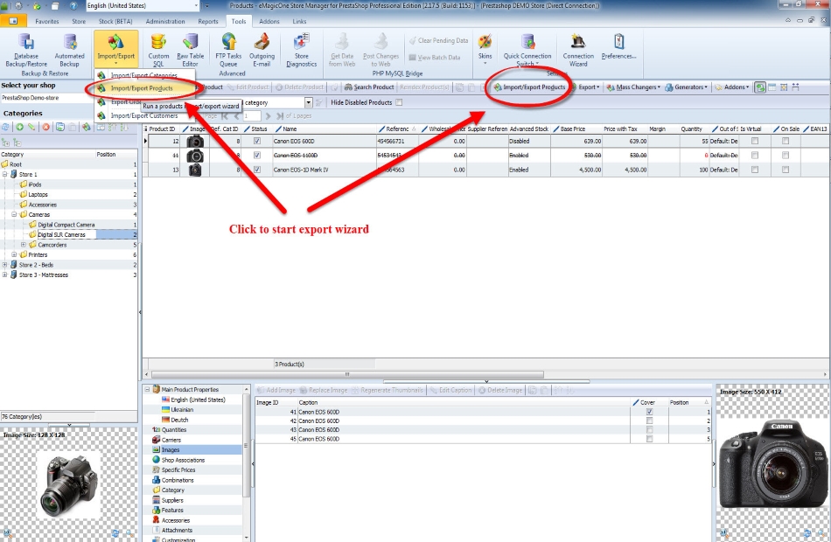Select Combinations in product properties
This screenshot has width=831, height=542.
(x=178, y=480)
